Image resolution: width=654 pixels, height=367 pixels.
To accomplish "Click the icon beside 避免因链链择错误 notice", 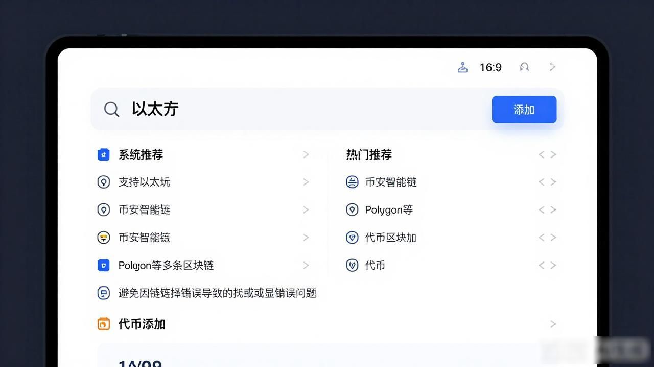I will (104, 293).
